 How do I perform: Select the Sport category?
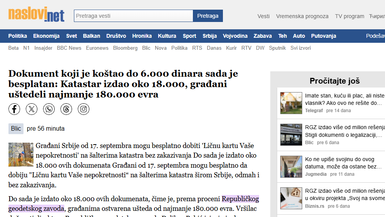189,36
